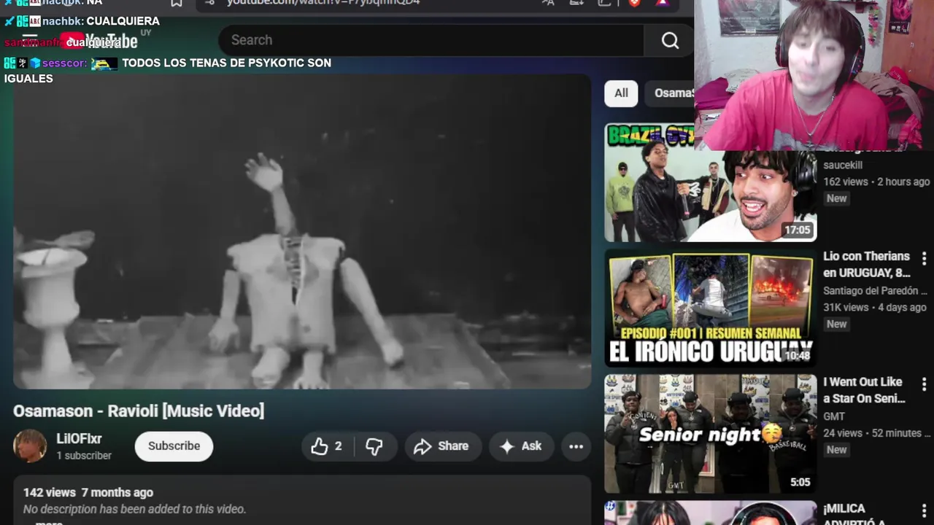
Task: Click the YouTube logo
Action: point(99,41)
